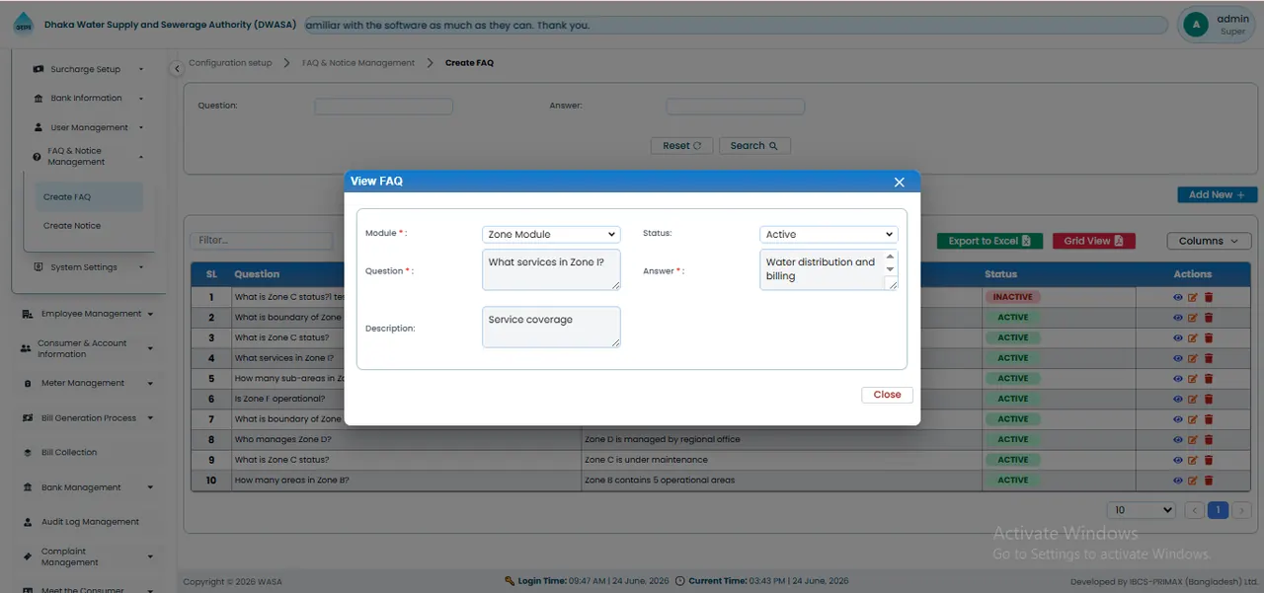
Task: Click the Search button
Action: (754, 146)
